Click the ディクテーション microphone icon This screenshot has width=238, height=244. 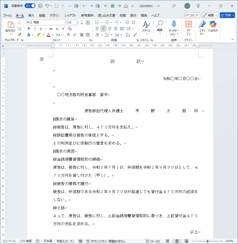[x=174, y=24]
